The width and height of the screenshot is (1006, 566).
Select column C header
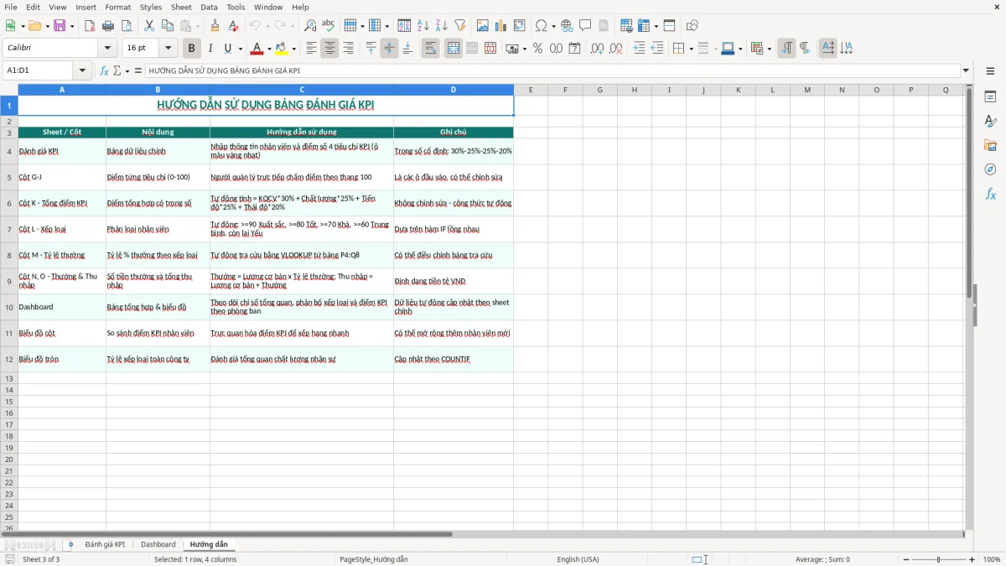click(302, 90)
